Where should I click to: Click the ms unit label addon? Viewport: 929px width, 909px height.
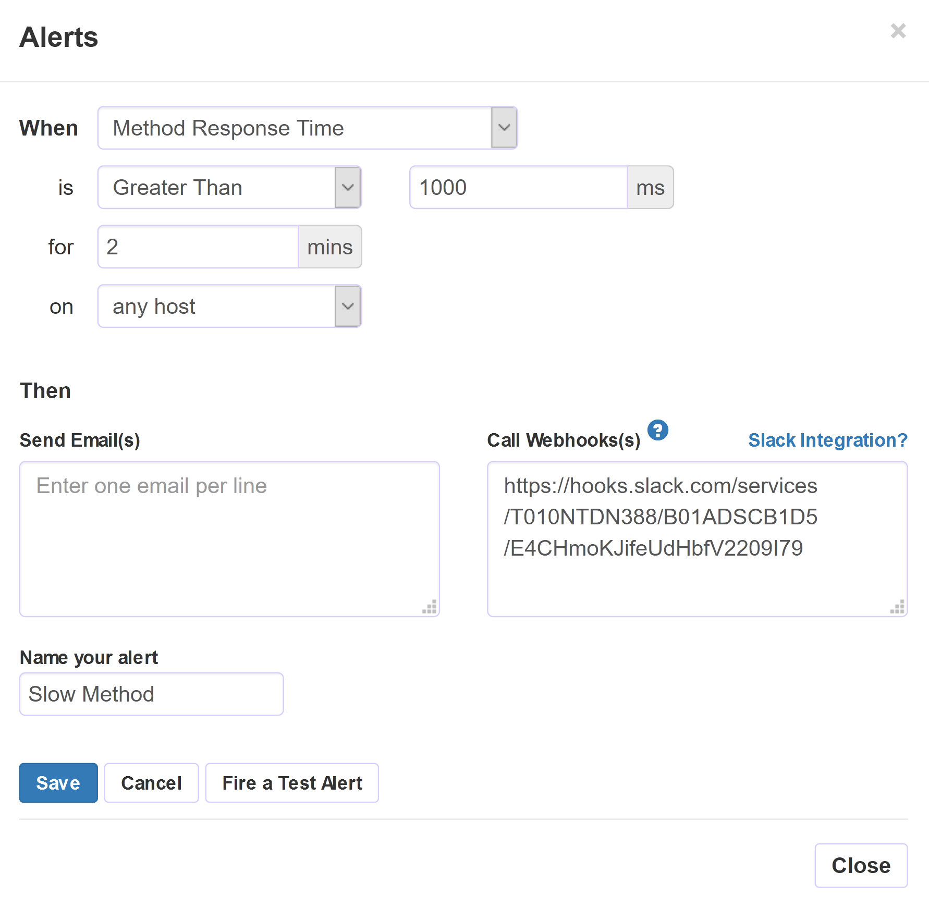point(650,188)
